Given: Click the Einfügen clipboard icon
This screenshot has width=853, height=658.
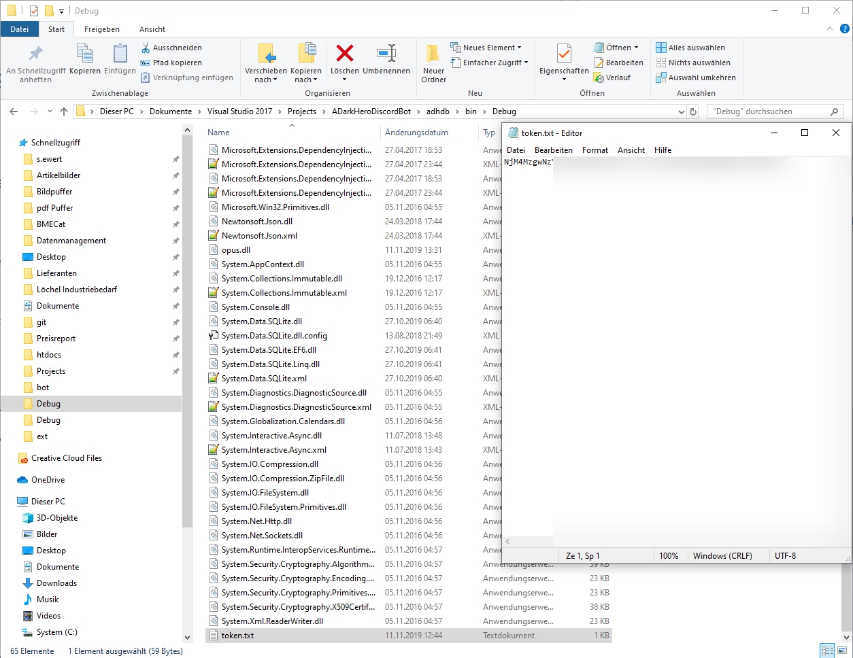Looking at the screenshot, I should 120,59.
